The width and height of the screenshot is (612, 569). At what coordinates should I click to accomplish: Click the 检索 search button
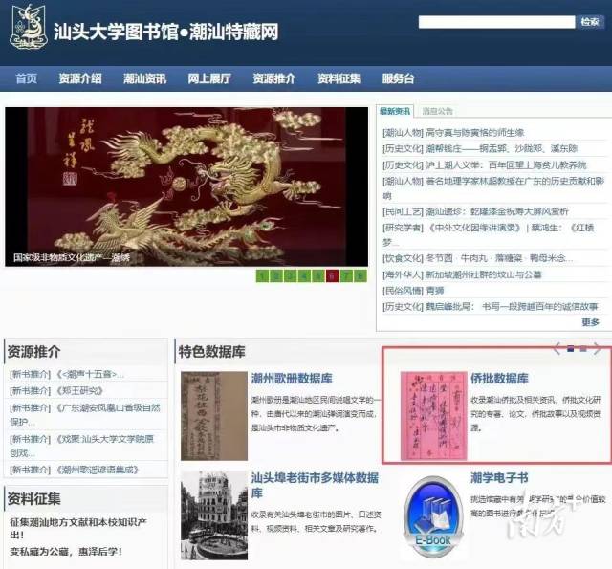click(590, 22)
